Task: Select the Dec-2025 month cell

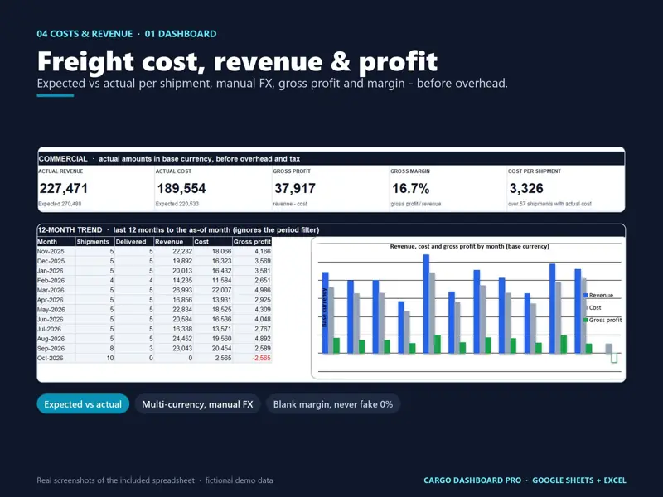Action: point(56,261)
